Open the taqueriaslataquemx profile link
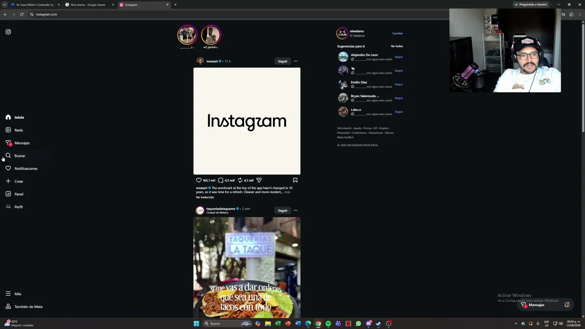Screen dimensions: 585x329 coord(221,208)
